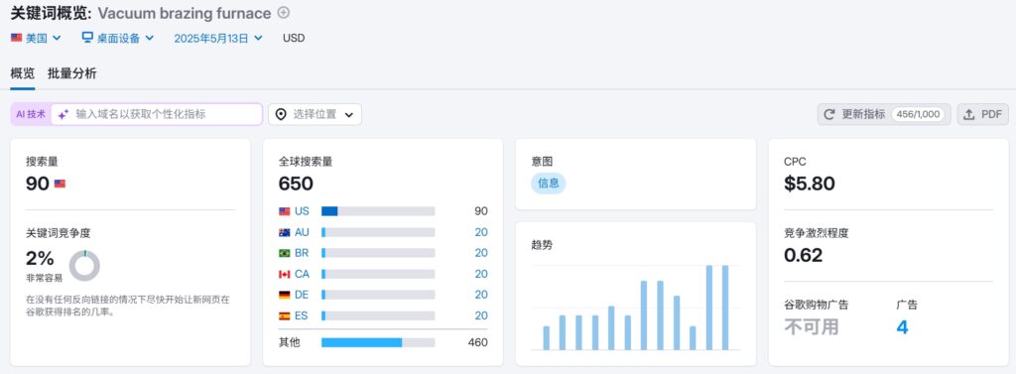Open the 桌面设备 device dropdown
This screenshot has width=1016, height=374.
pyautogui.click(x=118, y=39)
